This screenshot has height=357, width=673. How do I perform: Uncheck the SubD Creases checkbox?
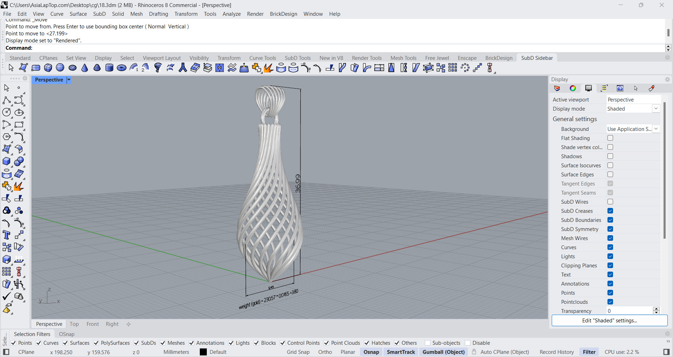click(x=610, y=211)
